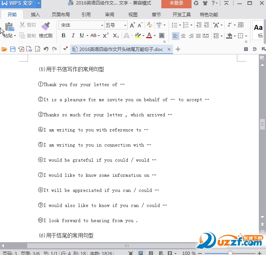
Task: Expand numbered list style dropdown
Action: pyautogui.click(x=191, y=25)
